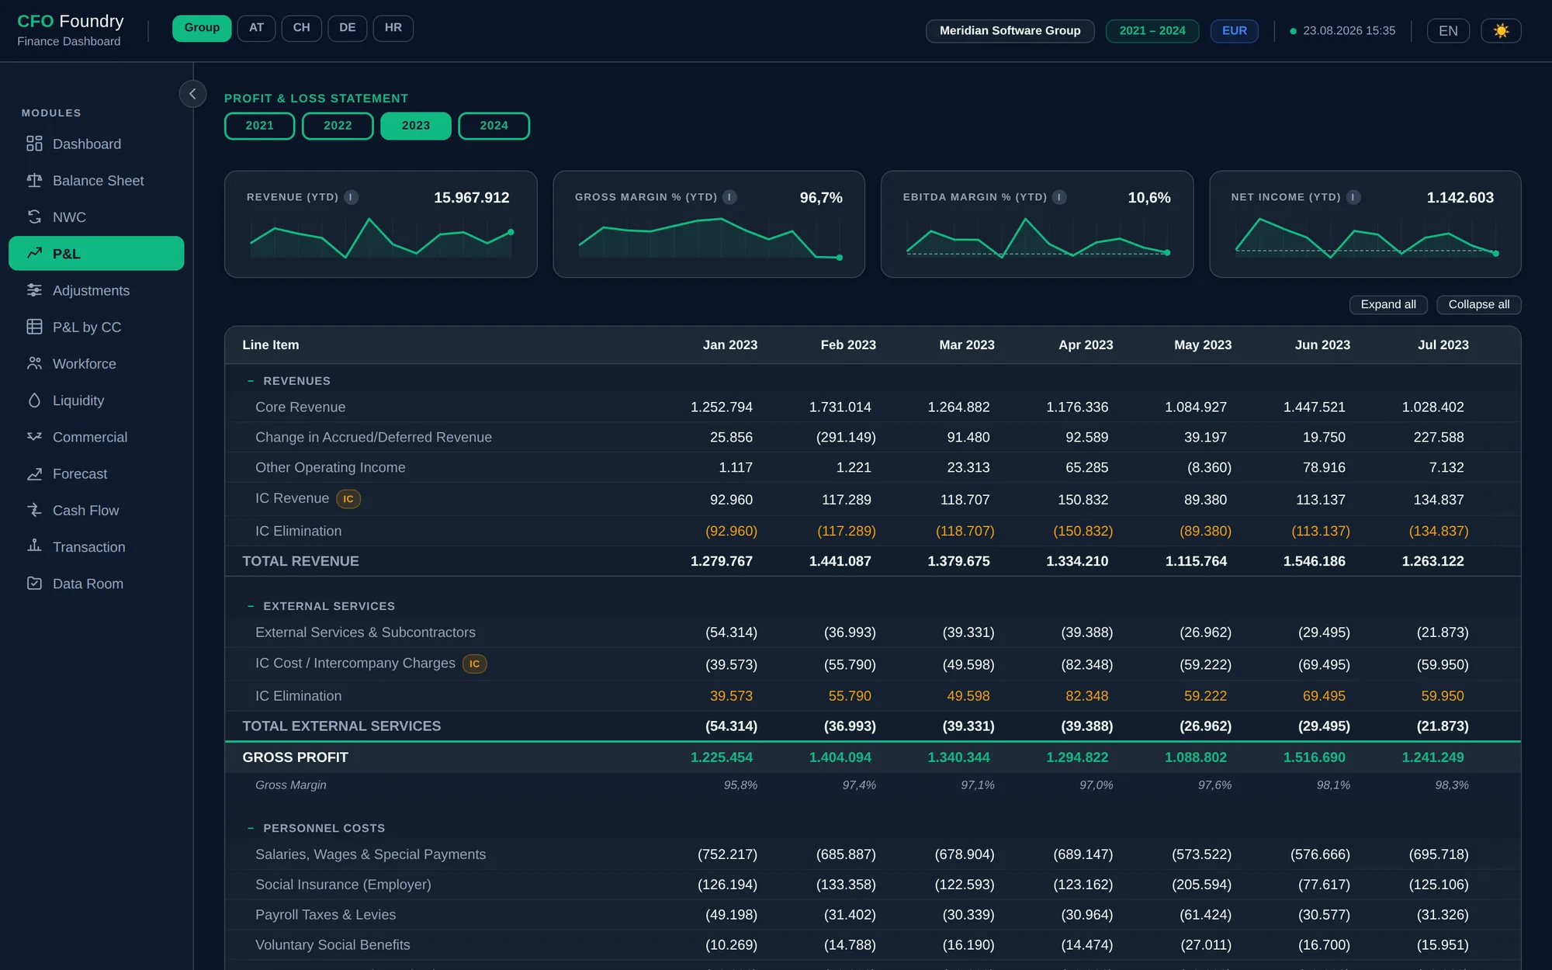Image resolution: width=1552 pixels, height=970 pixels.
Task: Click the IC badge on Intercompany Charges row
Action: [x=474, y=663]
